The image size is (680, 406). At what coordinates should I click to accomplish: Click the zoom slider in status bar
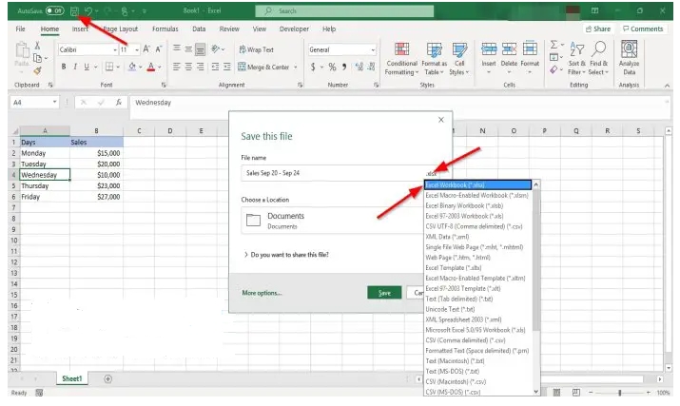[620, 393]
